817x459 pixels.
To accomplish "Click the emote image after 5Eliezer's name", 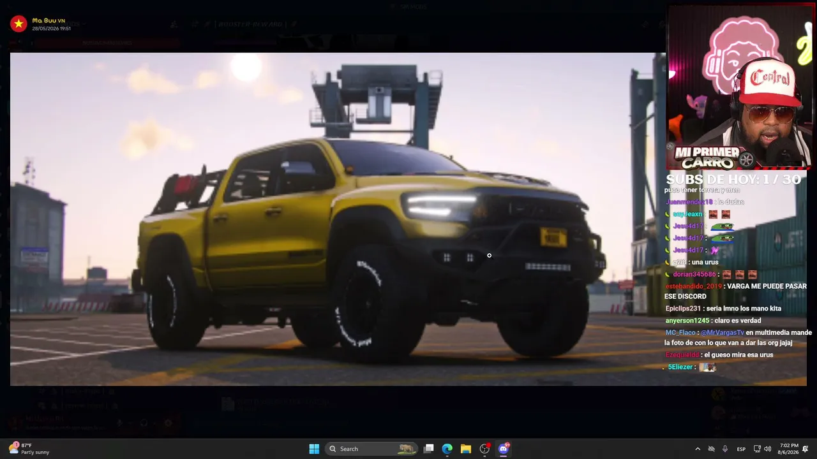I will tap(707, 367).
